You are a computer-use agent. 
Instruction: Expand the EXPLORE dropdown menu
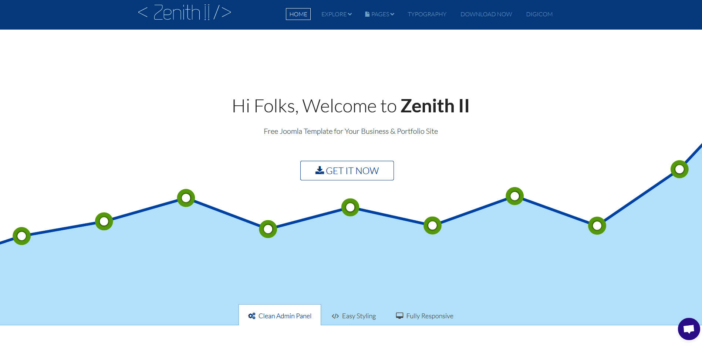click(x=336, y=14)
